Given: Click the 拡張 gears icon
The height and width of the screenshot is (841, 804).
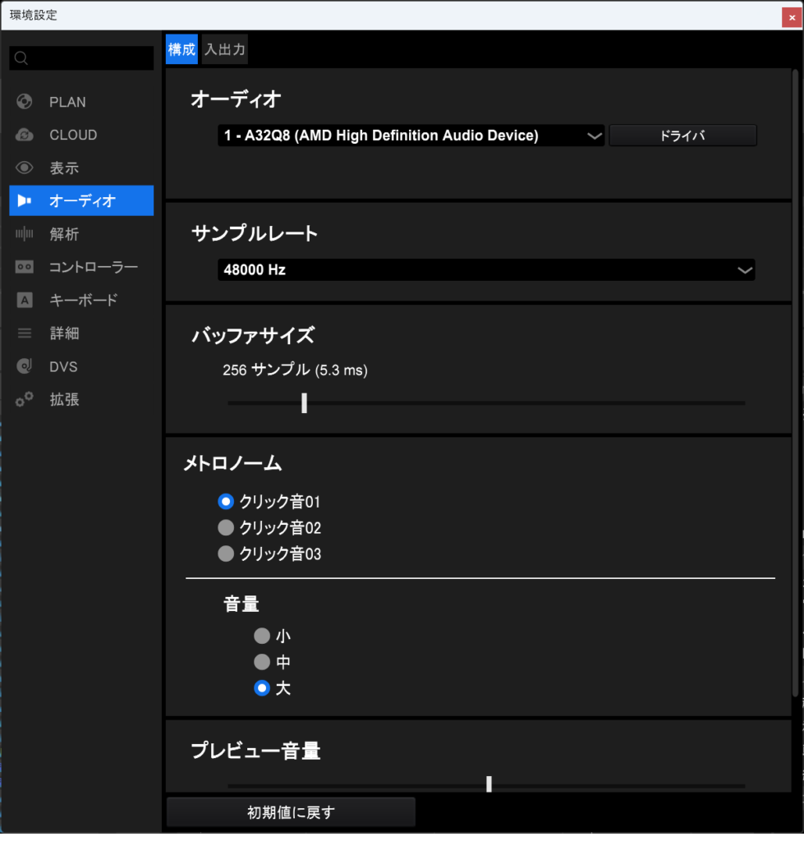Looking at the screenshot, I should click(x=25, y=400).
